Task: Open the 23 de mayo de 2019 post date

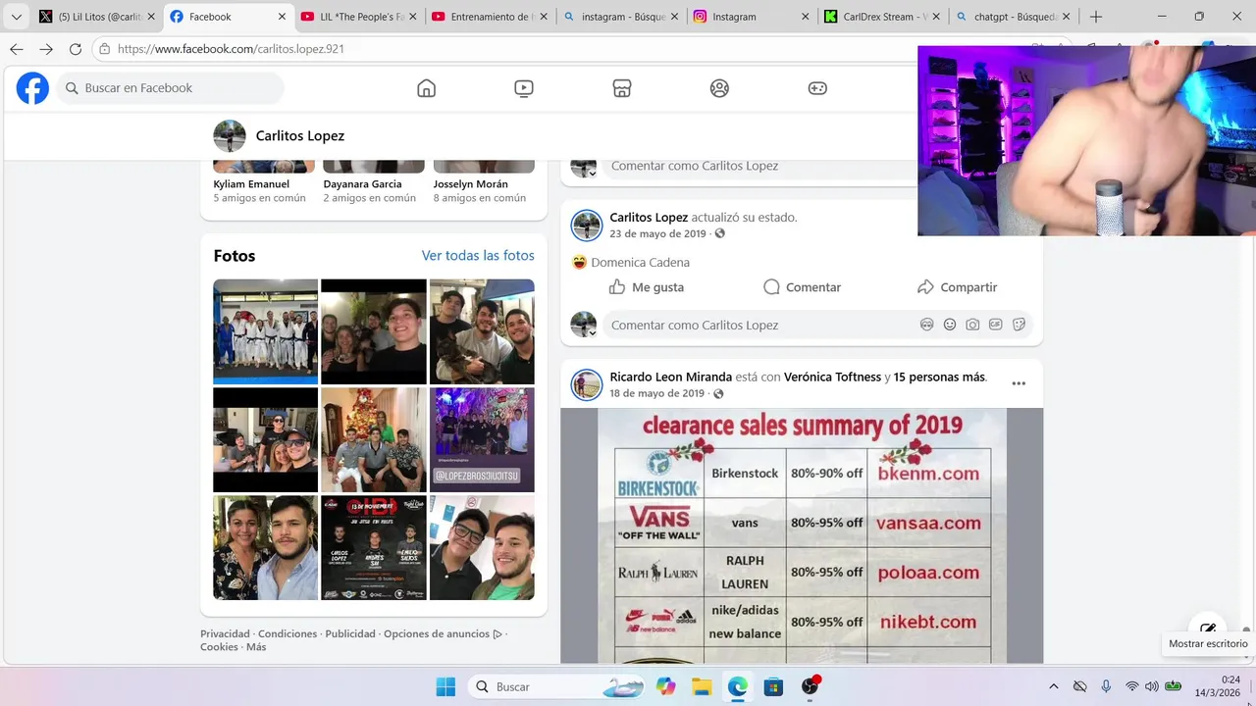Action: point(657,234)
